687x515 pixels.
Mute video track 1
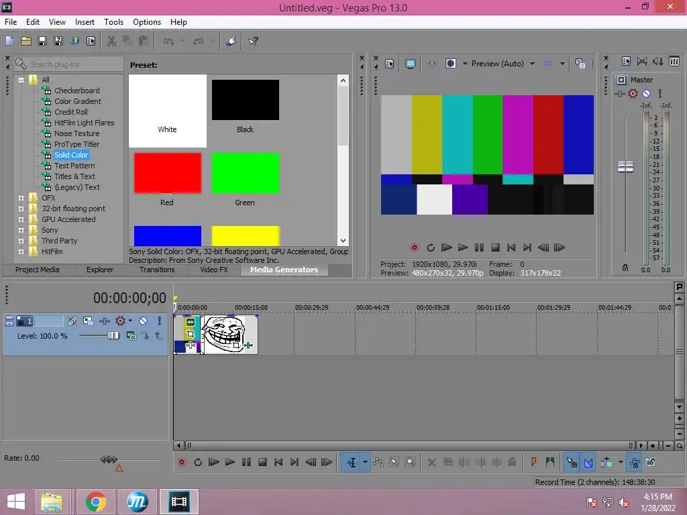coord(144,321)
